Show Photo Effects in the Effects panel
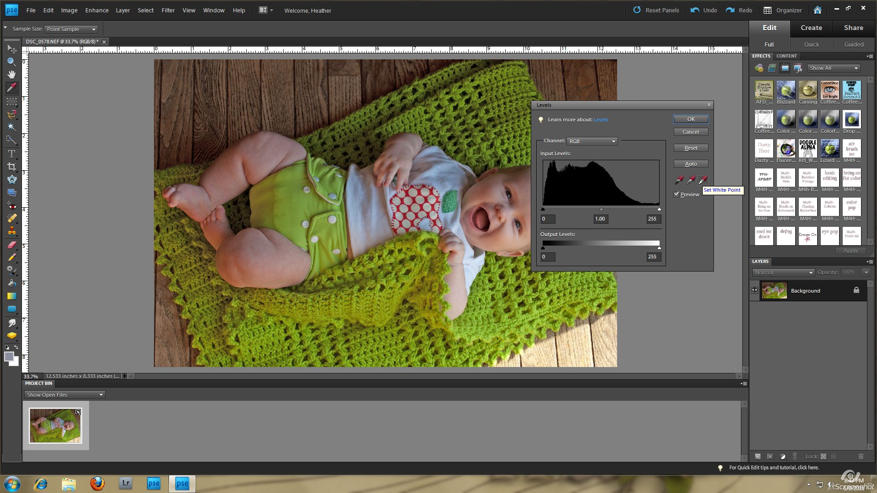The height and width of the screenshot is (493, 877). click(785, 68)
